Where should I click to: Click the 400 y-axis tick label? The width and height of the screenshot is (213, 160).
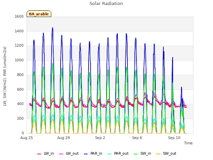point(20,104)
